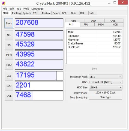Click the CrystalMark app icon in title bar
The image size is (129, 131).
pos(4,3)
